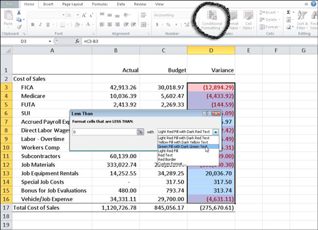Toggle Underline formatting
The width and height of the screenshot is (318, 230).
[x=48, y=24]
